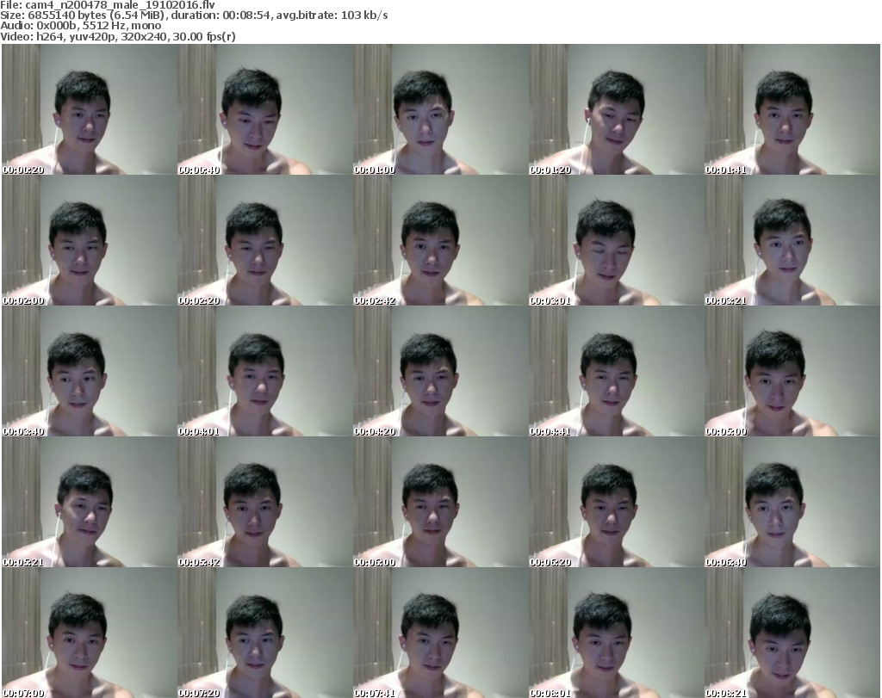Click the thumbnail frame stamped 00:03:21
Screen dimensions: 882x698
(x=792, y=240)
